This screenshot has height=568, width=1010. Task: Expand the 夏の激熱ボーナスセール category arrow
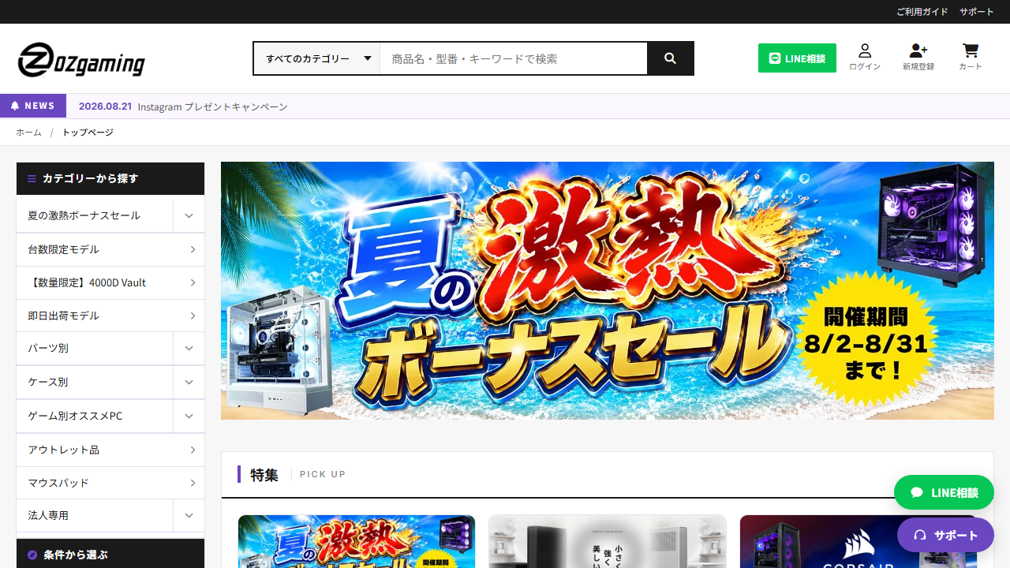pyautogui.click(x=189, y=215)
